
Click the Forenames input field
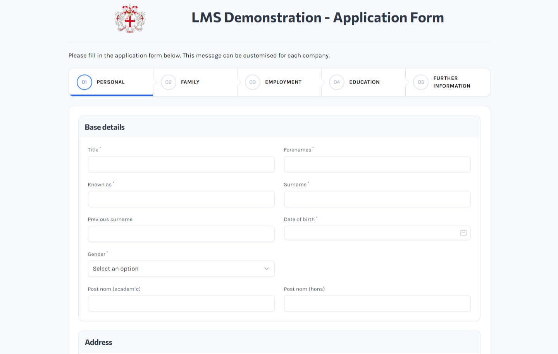tap(377, 164)
